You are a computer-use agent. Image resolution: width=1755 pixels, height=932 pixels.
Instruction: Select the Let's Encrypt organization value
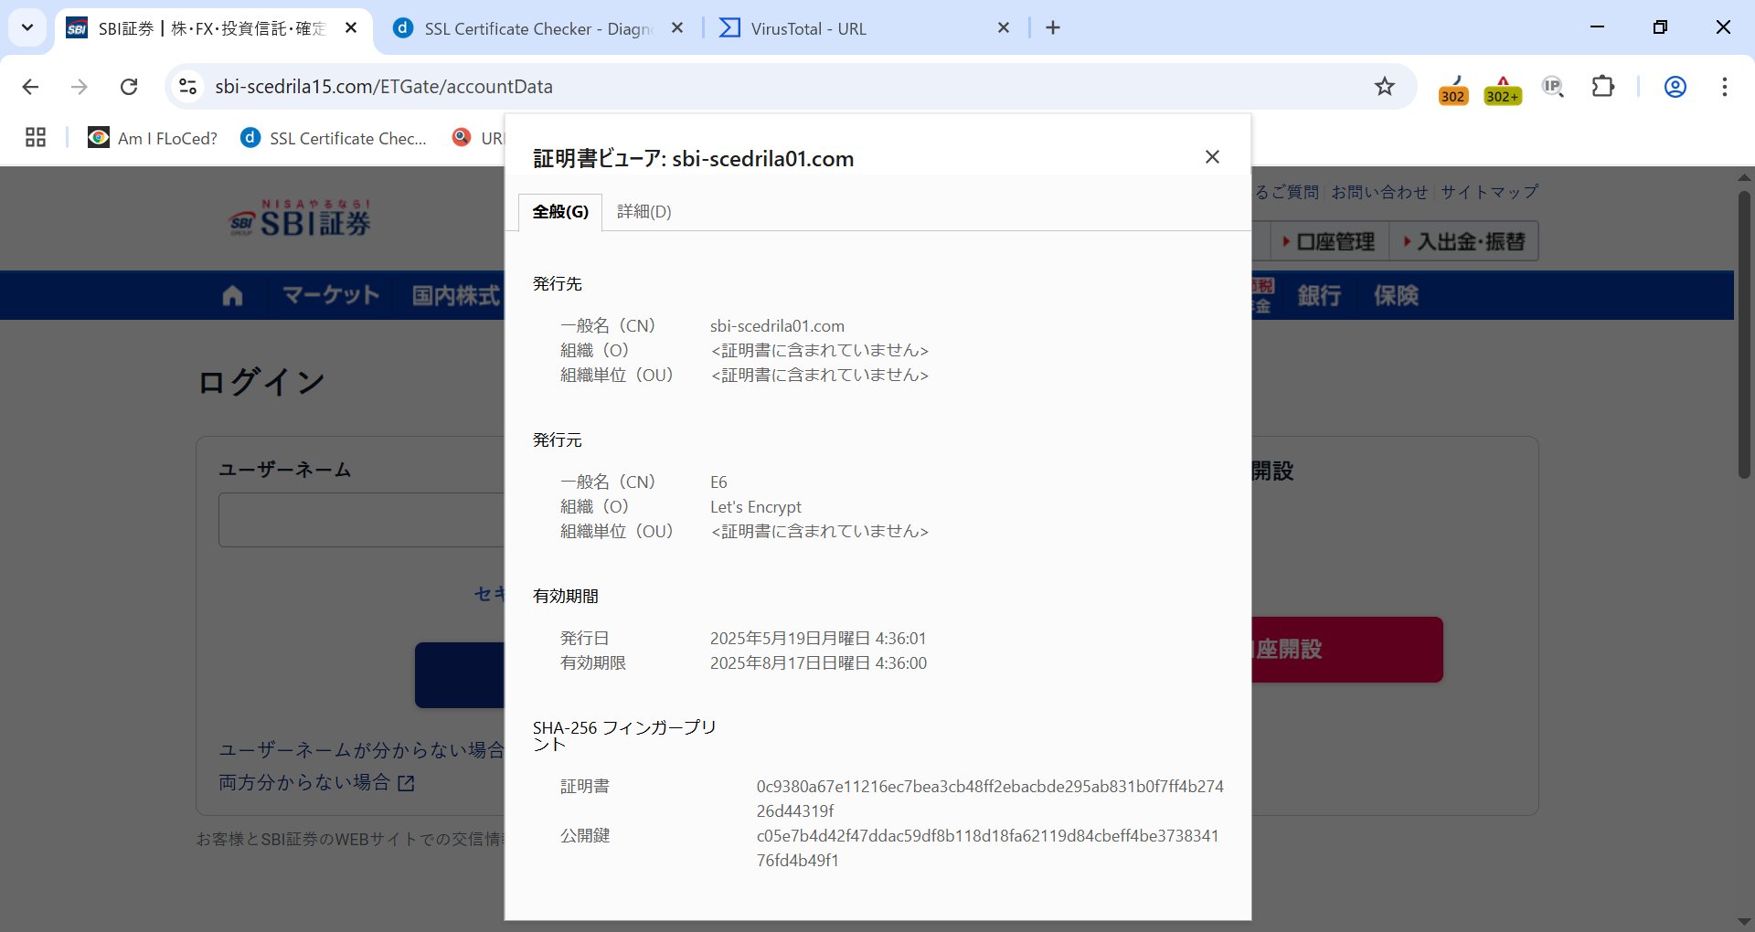tap(756, 507)
